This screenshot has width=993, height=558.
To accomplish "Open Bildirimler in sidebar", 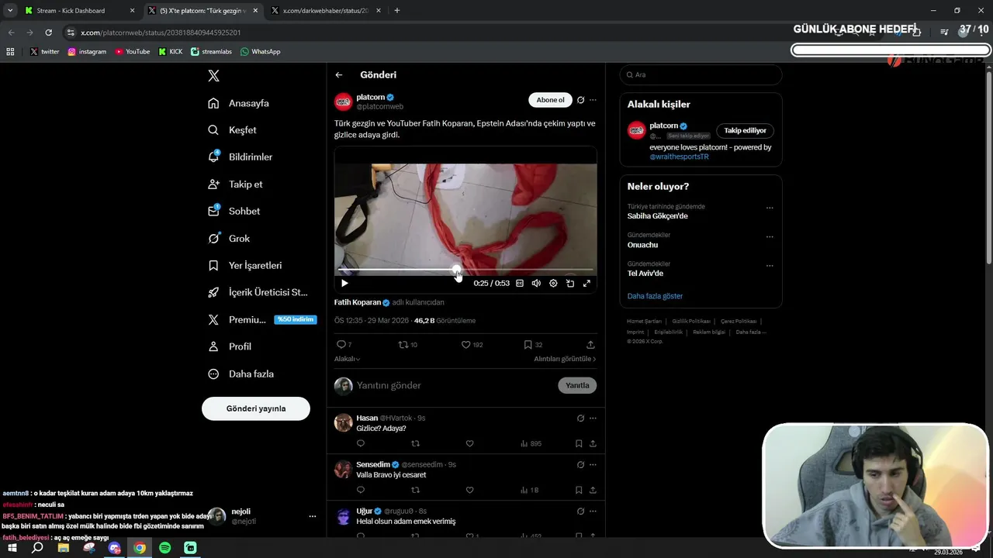I will [x=240, y=157].
